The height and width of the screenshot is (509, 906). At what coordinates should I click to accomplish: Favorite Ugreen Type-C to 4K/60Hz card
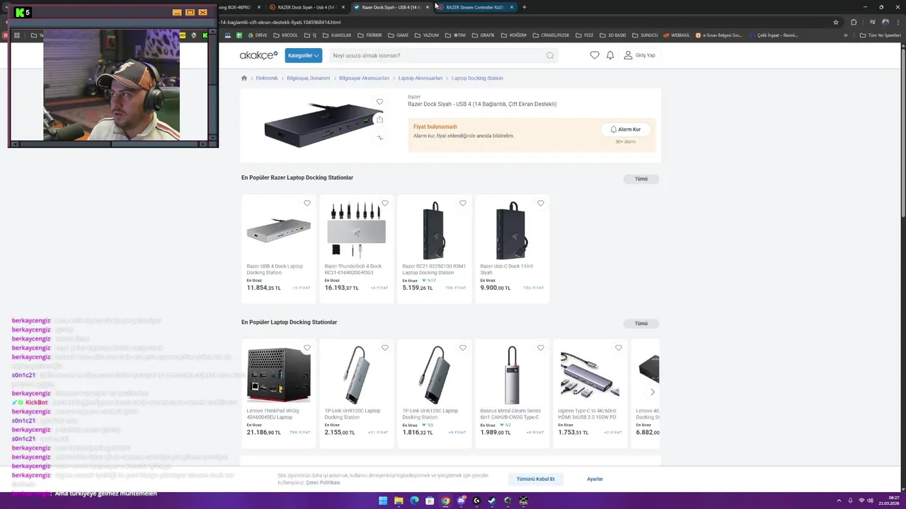click(619, 348)
